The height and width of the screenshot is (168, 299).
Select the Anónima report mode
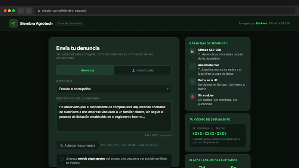(85, 70)
